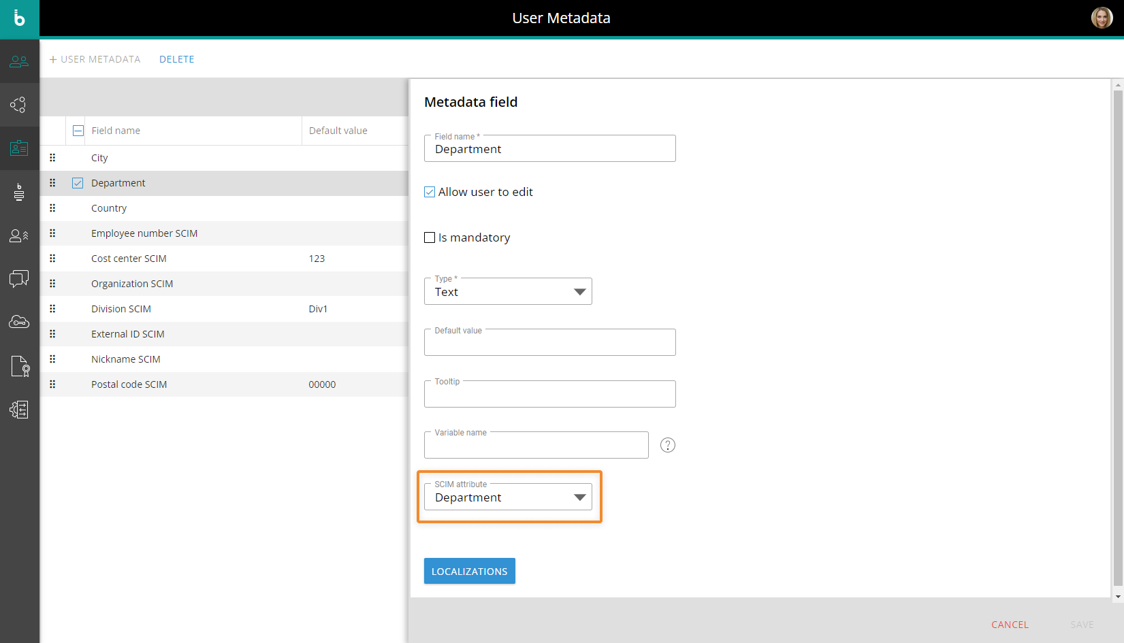Open the settings checklist sidebar icon
1124x643 pixels.
click(x=19, y=409)
